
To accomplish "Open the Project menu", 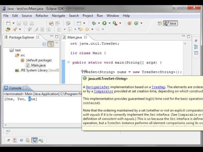I will click(88, 16).
